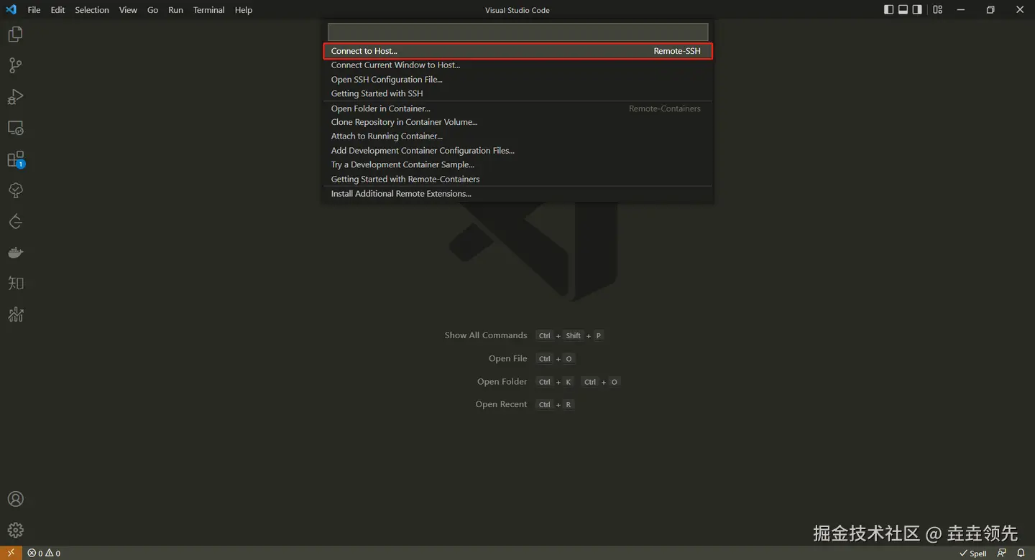
Task: Select Clone Repository in Container Volume...
Action: [x=517, y=122]
